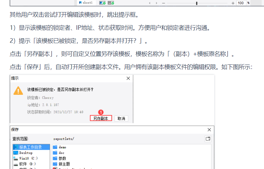
Task: Select the Win10 (C:) drive
Action: [31, 158]
